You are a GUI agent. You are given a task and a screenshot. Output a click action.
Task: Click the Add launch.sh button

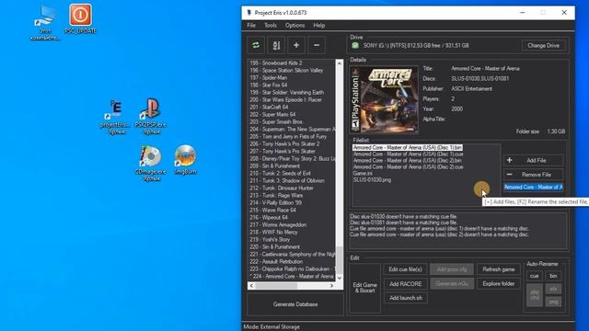(x=405, y=298)
